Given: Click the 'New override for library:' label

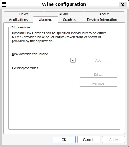Looking at the screenshot, I should pyautogui.click(x=30, y=54).
